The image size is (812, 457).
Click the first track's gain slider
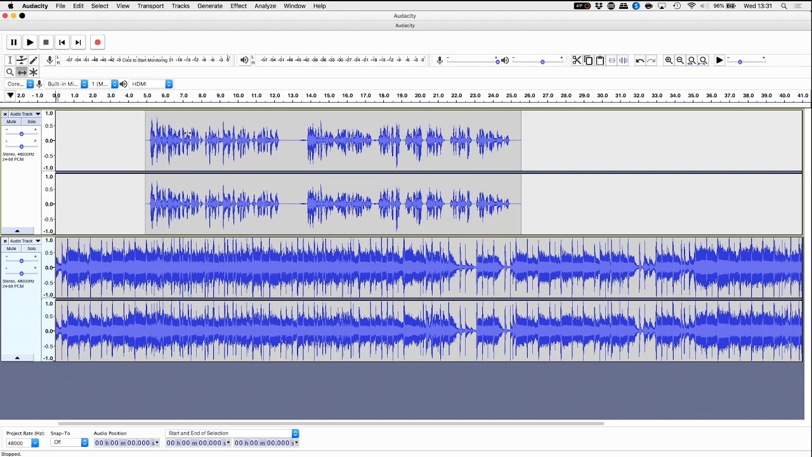point(21,134)
